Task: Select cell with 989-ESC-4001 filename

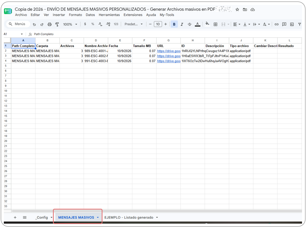Action: [x=96, y=51]
